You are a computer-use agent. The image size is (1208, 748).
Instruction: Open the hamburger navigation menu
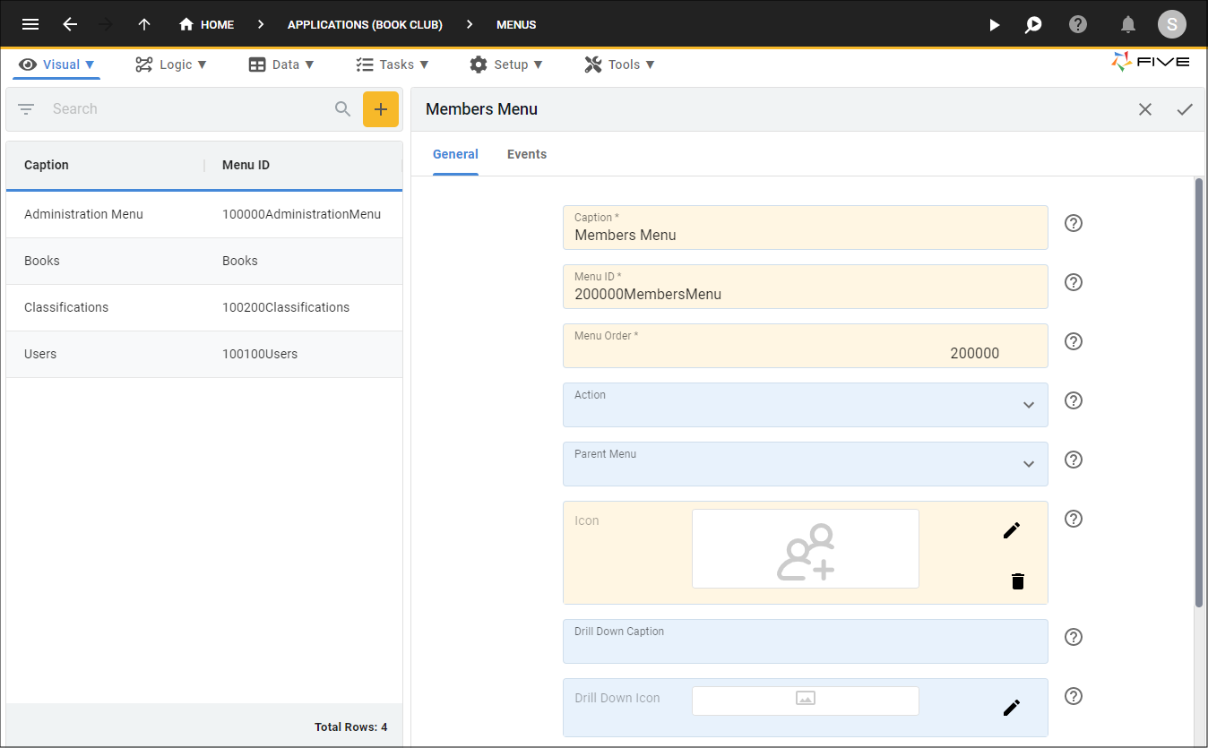(30, 24)
